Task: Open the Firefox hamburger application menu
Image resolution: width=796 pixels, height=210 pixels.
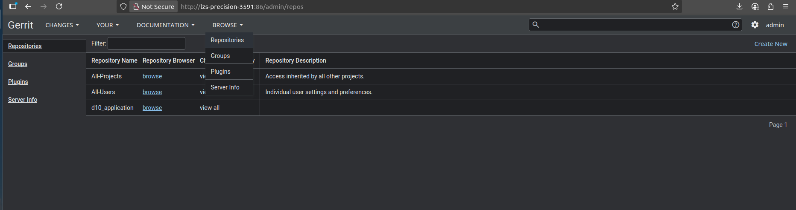Action: point(786,6)
